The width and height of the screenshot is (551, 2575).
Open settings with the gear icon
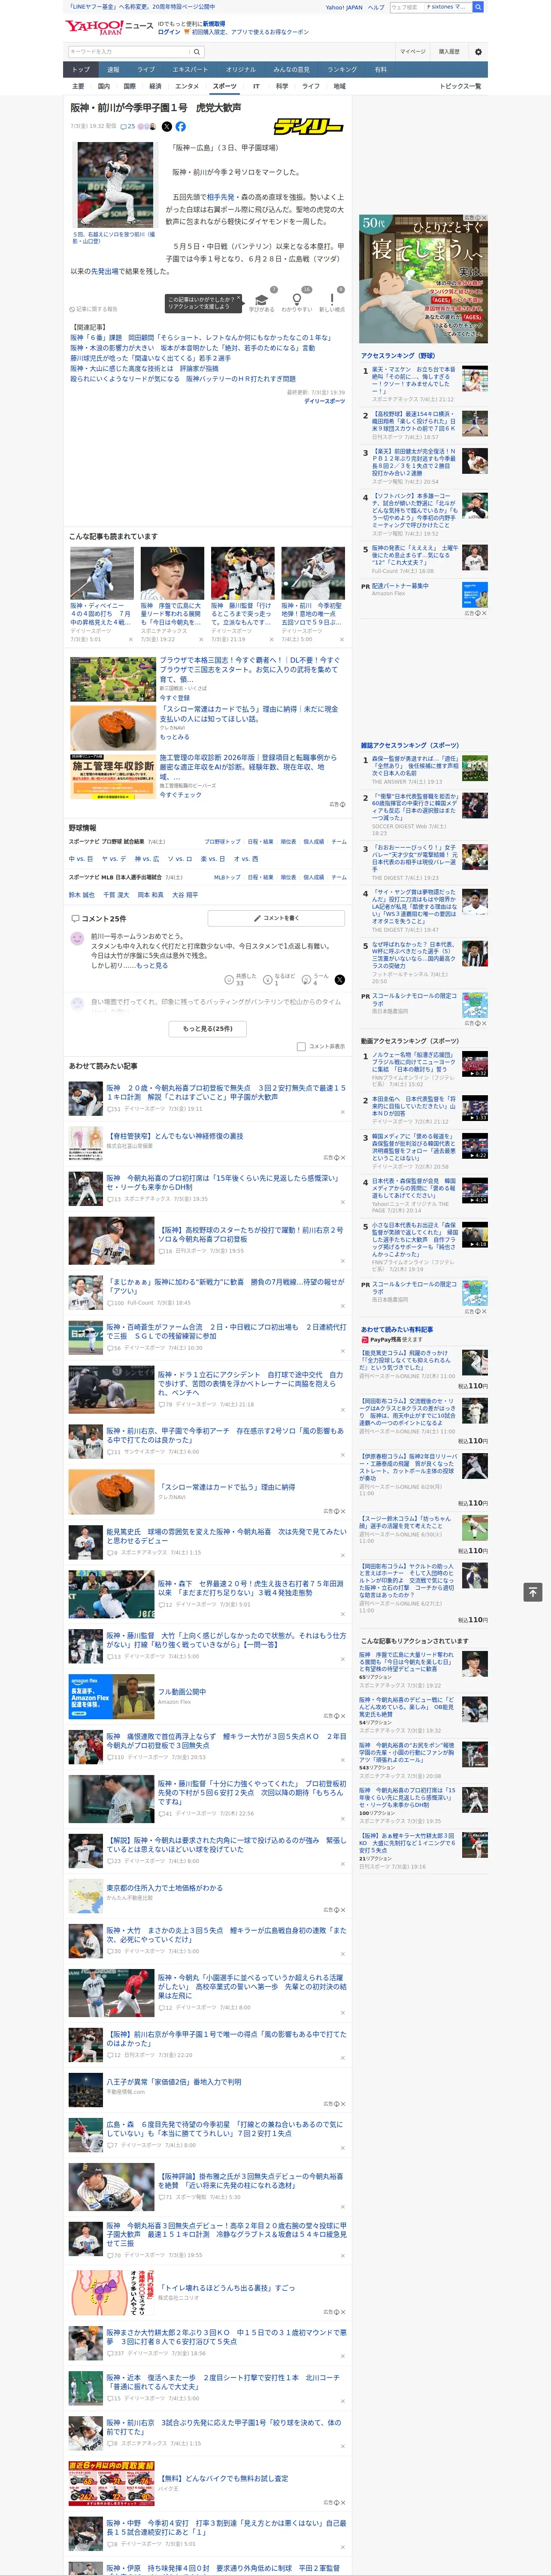point(478,51)
